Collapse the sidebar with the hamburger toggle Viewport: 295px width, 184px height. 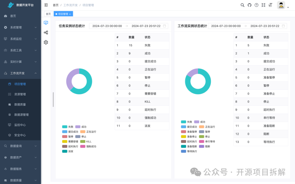pyautogui.click(x=46, y=5)
